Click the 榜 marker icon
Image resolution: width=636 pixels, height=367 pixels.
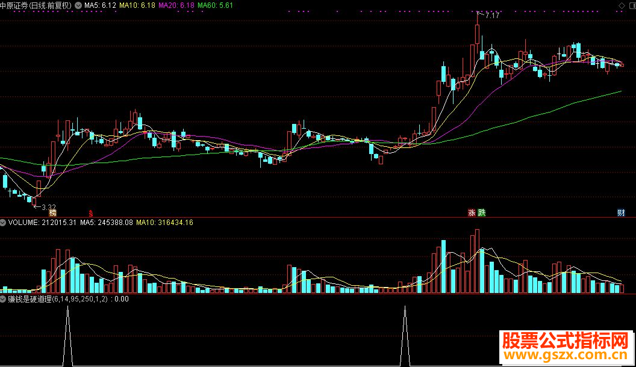(53, 212)
